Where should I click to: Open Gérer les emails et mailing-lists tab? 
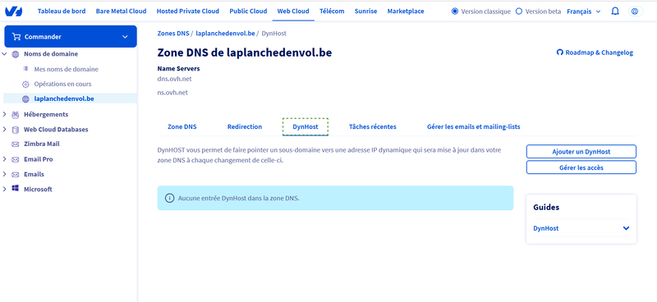click(x=474, y=126)
